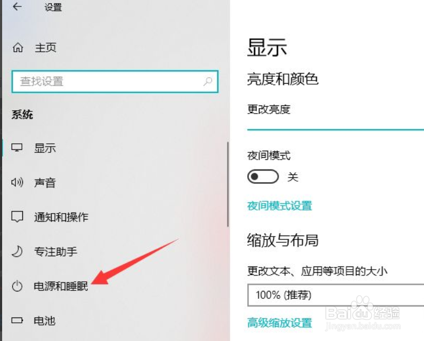The image size is (424, 341).
Task: Toggle the 夜间模式 switch
Action: 263,176
